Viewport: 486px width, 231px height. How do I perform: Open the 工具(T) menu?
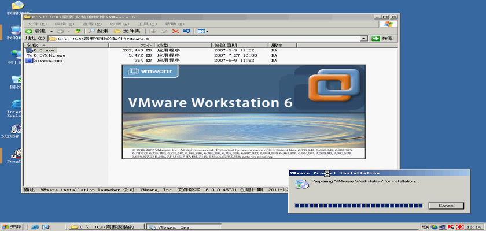(x=147, y=24)
